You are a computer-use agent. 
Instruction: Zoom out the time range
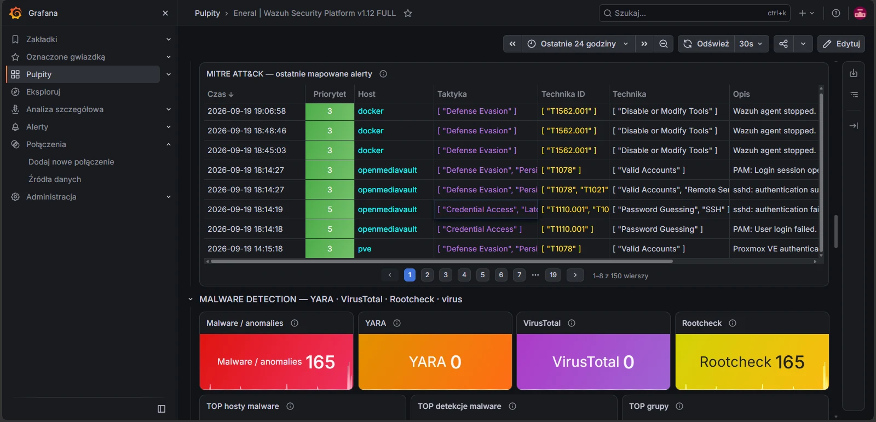tap(664, 44)
